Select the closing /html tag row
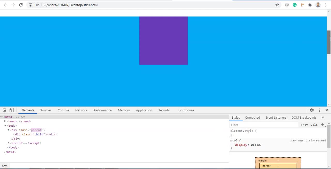Viewport: 331px width, 169px height. click(114, 152)
